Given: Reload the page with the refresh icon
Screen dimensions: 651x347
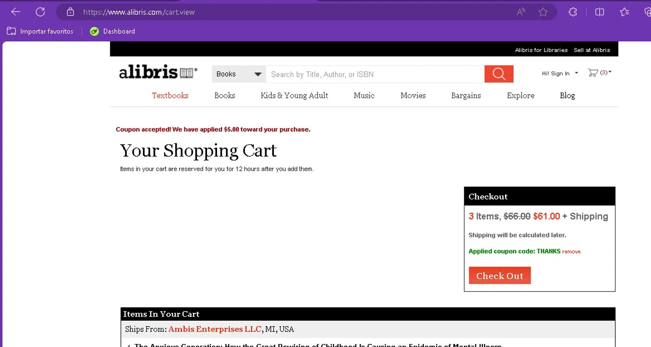Looking at the screenshot, I should [x=40, y=12].
